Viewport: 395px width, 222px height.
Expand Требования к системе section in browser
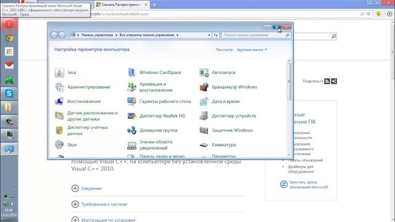coord(75,204)
